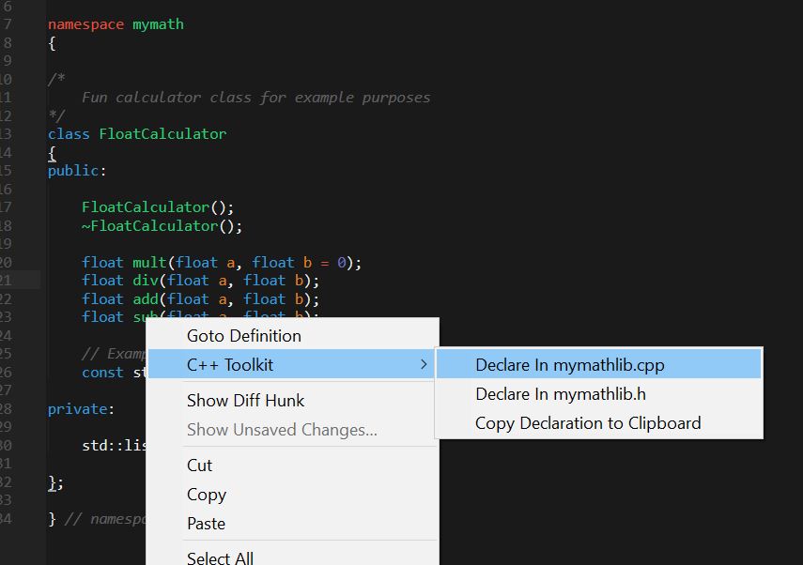803x565 pixels.
Task: Click the private: access specifier
Action: tap(81, 409)
